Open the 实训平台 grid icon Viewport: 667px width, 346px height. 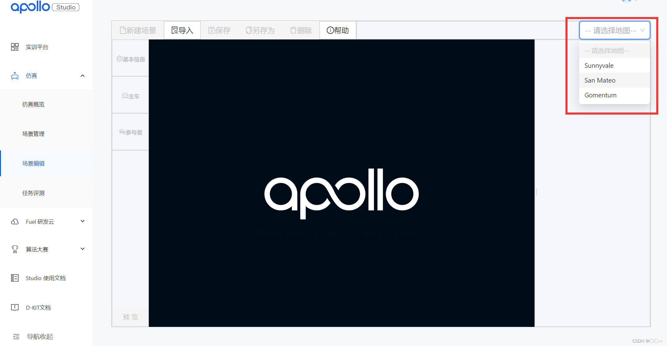click(x=15, y=47)
